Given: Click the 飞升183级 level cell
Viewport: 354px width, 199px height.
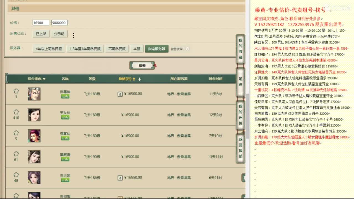Looking at the screenshot, I should pos(92,94).
